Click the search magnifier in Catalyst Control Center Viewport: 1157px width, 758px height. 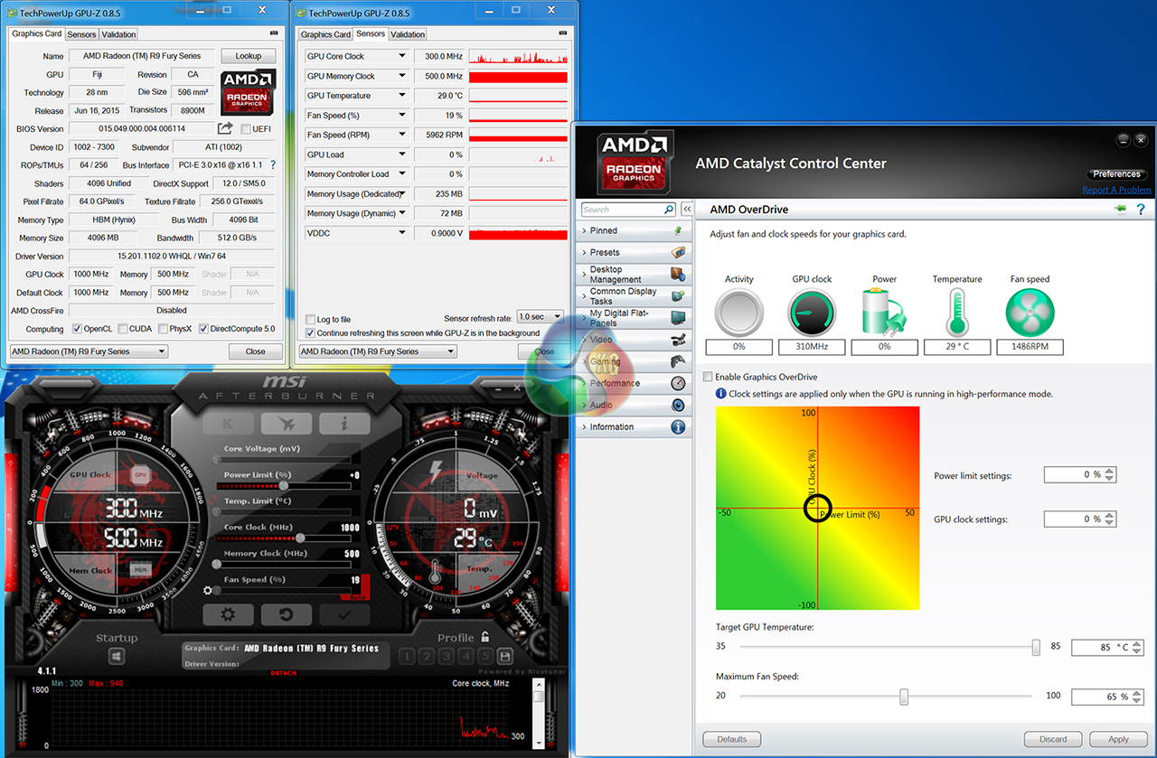[x=669, y=210]
